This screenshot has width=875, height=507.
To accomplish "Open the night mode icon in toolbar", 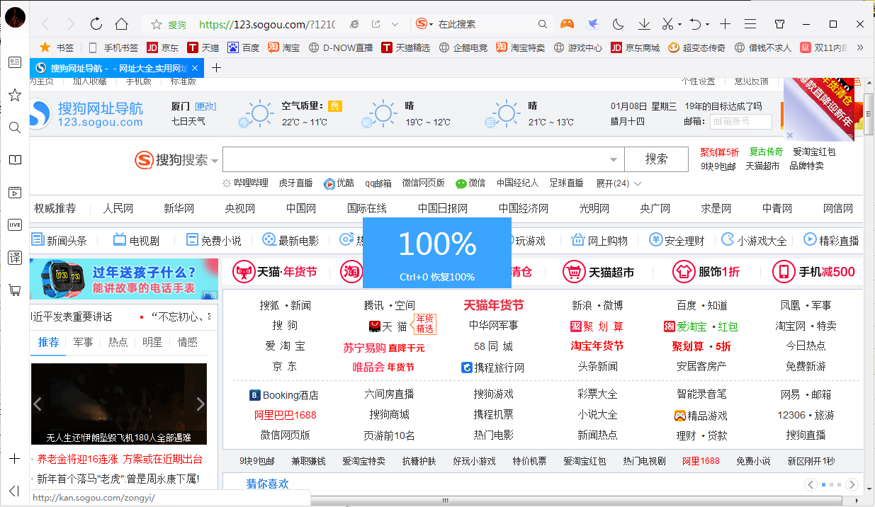I will click(x=618, y=23).
